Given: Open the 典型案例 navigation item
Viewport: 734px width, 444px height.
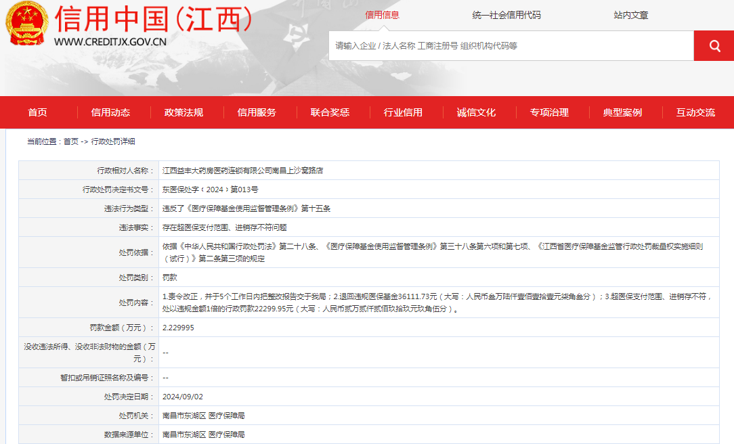Looking at the screenshot, I should coord(622,112).
